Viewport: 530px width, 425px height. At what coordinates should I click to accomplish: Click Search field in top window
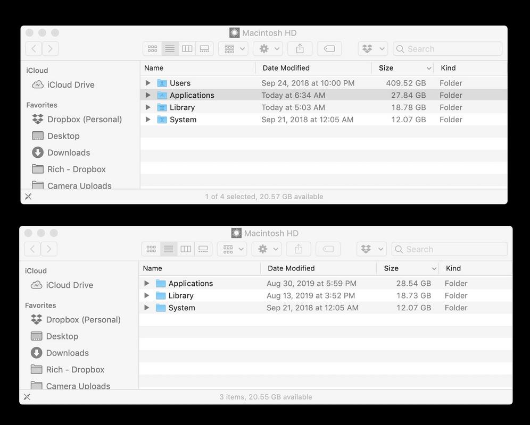coord(448,49)
